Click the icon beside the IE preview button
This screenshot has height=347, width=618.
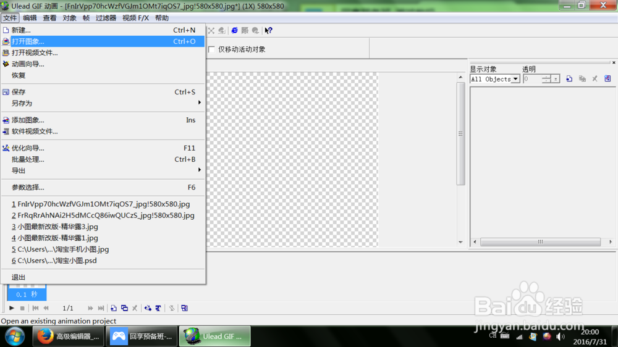[x=245, y=30]
